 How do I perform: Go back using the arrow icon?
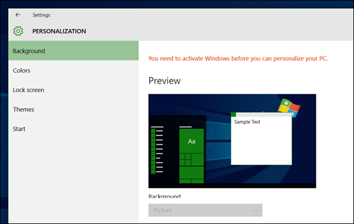[x=18, y=15]
